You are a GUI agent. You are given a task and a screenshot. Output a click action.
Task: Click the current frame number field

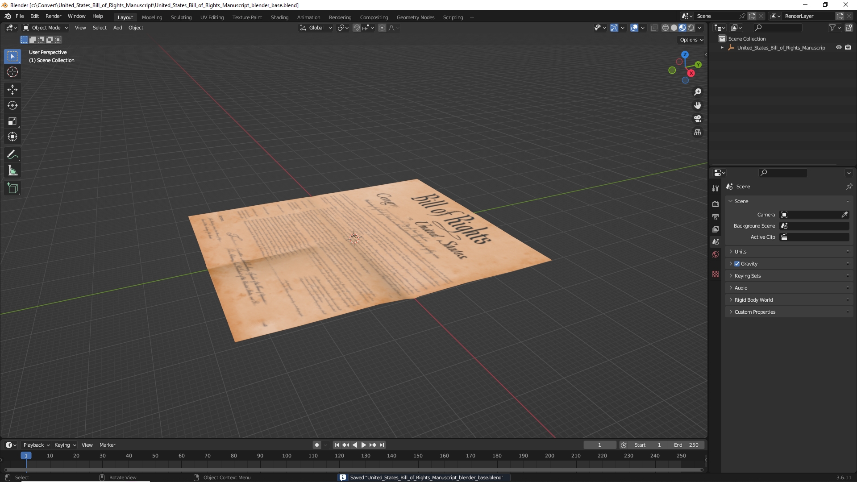click(x=600, y=445)
